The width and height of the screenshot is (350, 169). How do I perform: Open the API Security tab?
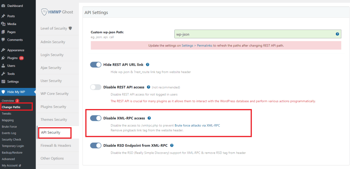tap(51, 132)
